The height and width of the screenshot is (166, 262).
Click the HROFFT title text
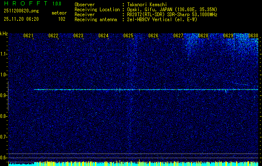(x=26, y=3)
